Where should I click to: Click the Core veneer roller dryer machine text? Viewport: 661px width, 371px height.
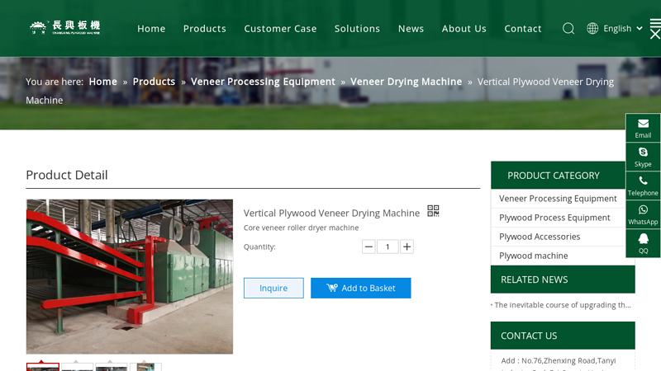(301, 228)
